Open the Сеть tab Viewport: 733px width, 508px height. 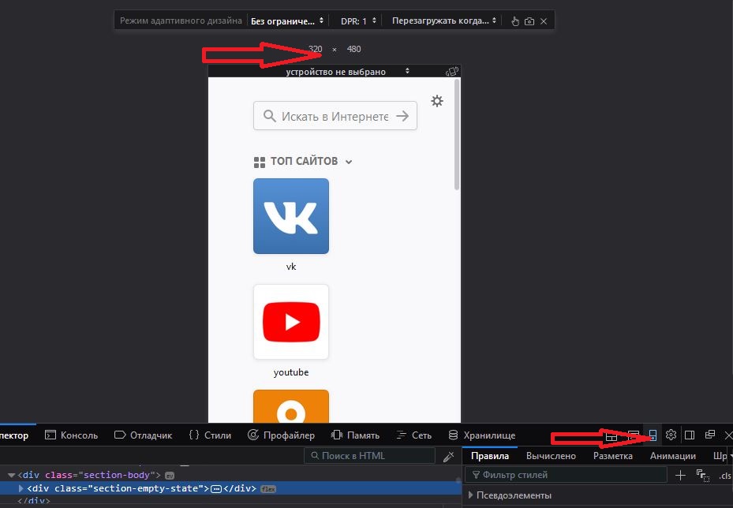(413, 435)
